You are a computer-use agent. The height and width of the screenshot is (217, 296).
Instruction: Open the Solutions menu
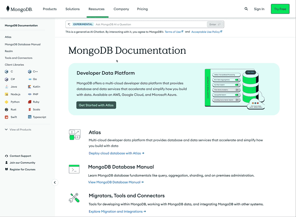(x=72, y=9)
